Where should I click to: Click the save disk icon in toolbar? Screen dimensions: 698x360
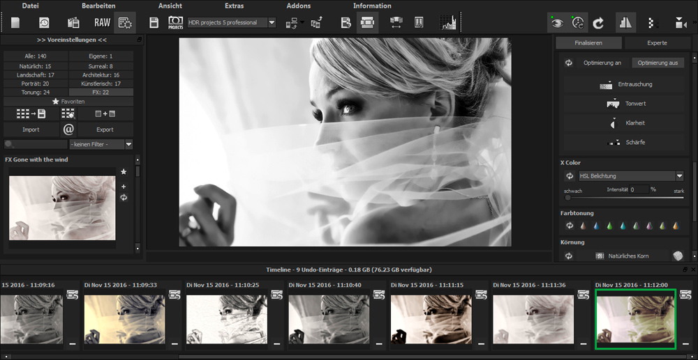(154, 23)
